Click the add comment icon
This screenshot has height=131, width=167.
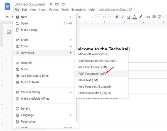(x=154, y=17)
